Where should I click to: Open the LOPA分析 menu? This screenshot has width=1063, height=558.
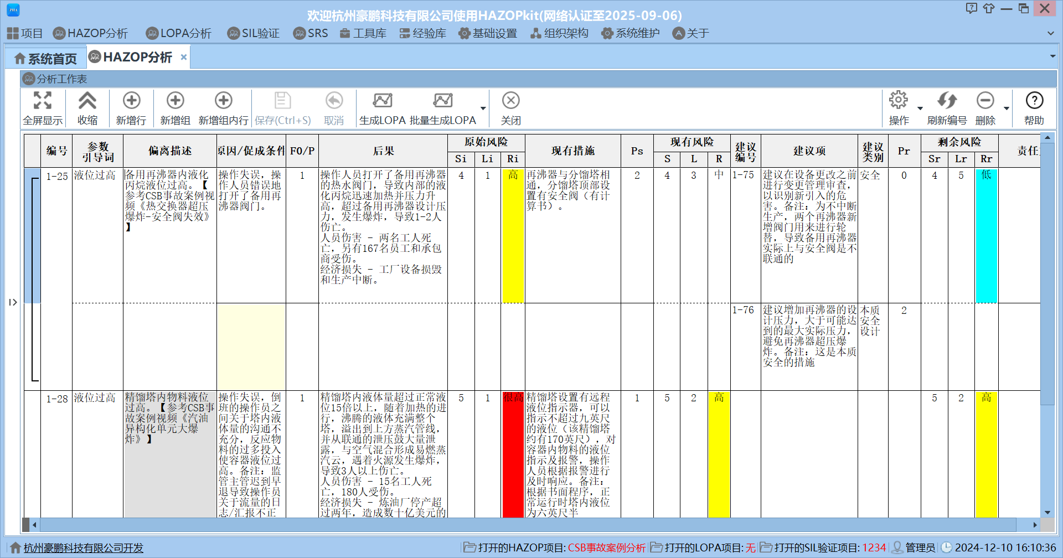point(178,33)
